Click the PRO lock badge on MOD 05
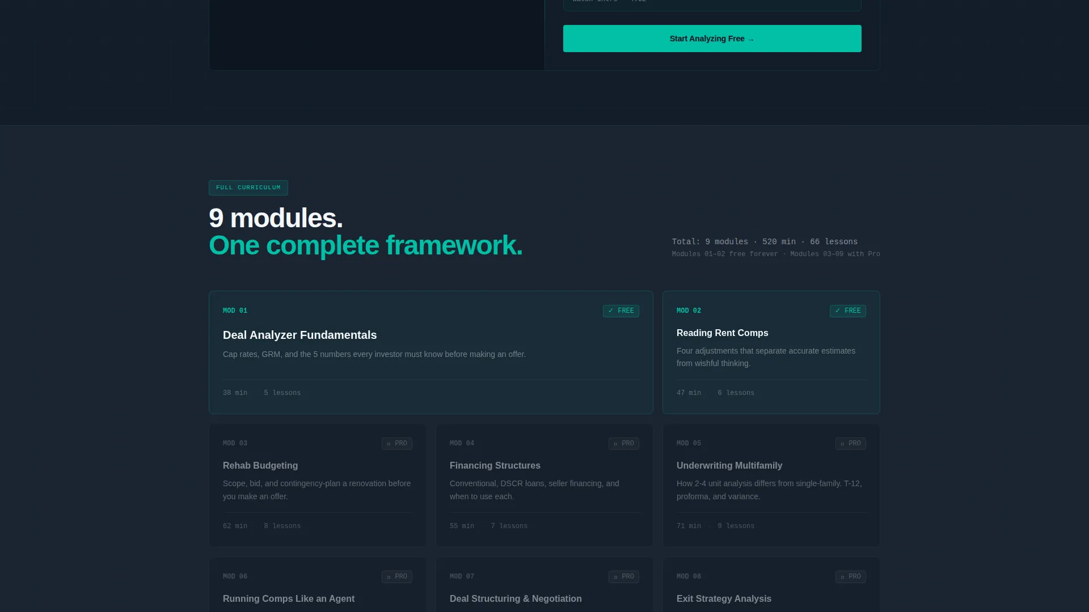Image resolution: width=1089 pixels, height=612 pixels. [851, 444]
